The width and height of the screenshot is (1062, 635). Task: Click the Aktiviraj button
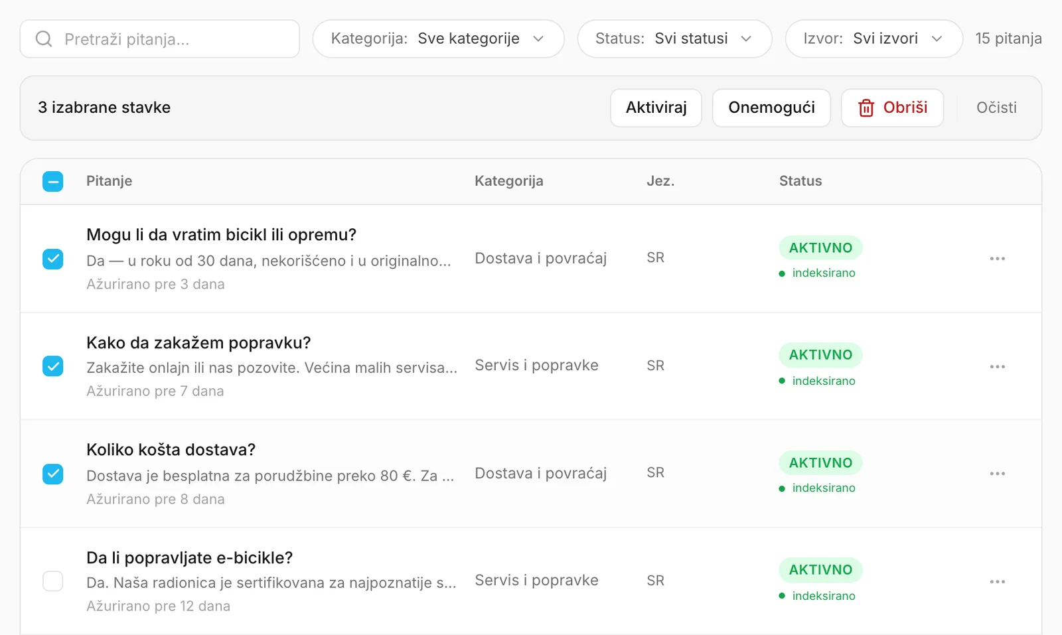pos(656,107)
